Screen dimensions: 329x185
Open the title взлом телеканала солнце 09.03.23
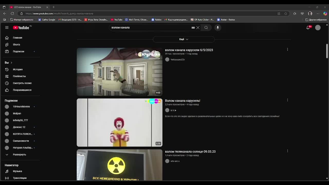coord(190,152)
